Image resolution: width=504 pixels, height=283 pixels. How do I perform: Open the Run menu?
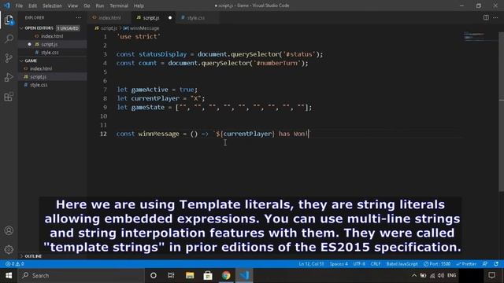click(100, 6)
